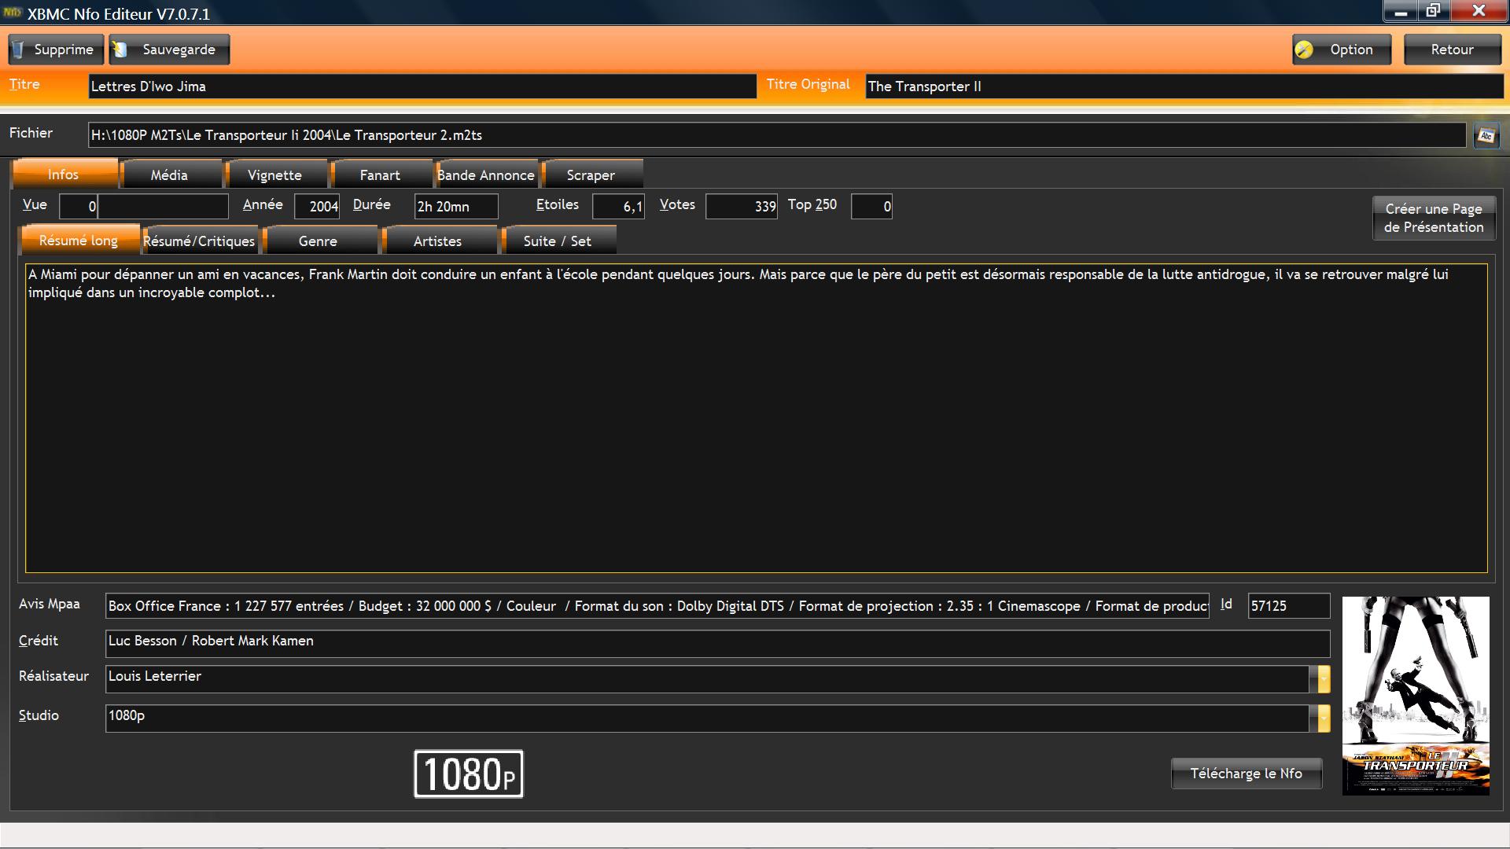Open the Fanart tab
1510x849 pixels.
coord(380,175)
